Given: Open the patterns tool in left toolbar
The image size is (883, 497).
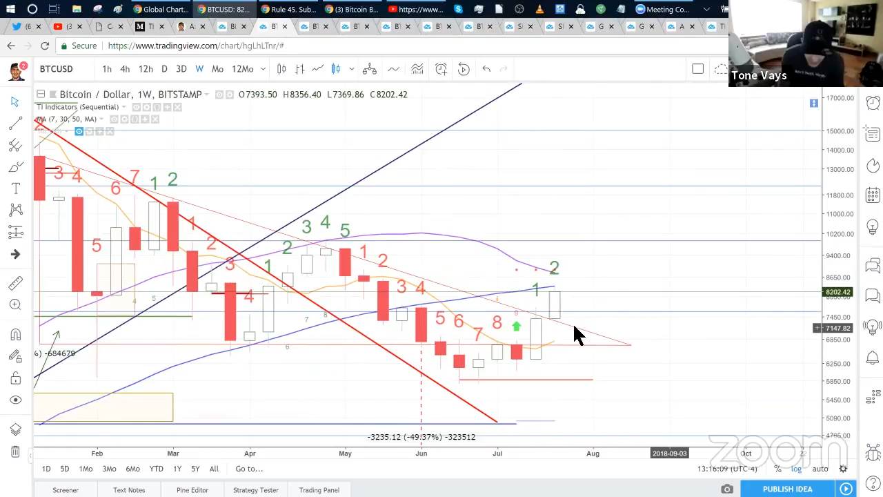Looking at the screenshot, I should (15, 210).
